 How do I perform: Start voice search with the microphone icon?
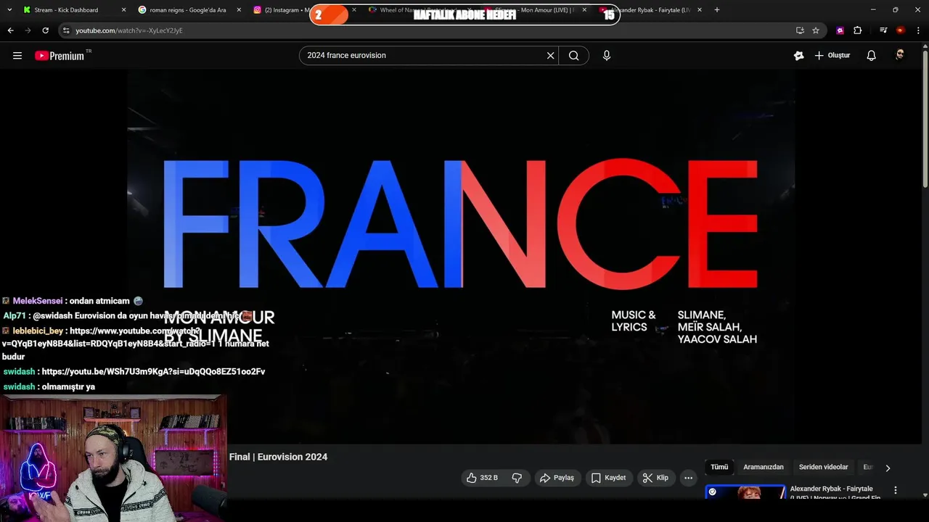607,56
